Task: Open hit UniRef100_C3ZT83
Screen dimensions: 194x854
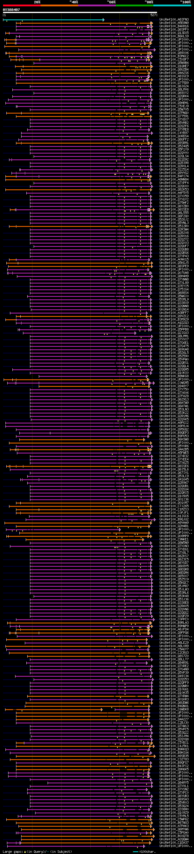Action: click(x=174, y=759)
